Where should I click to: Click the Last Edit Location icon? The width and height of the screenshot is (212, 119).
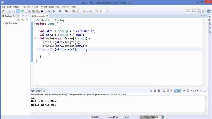(x=97, y=11)
